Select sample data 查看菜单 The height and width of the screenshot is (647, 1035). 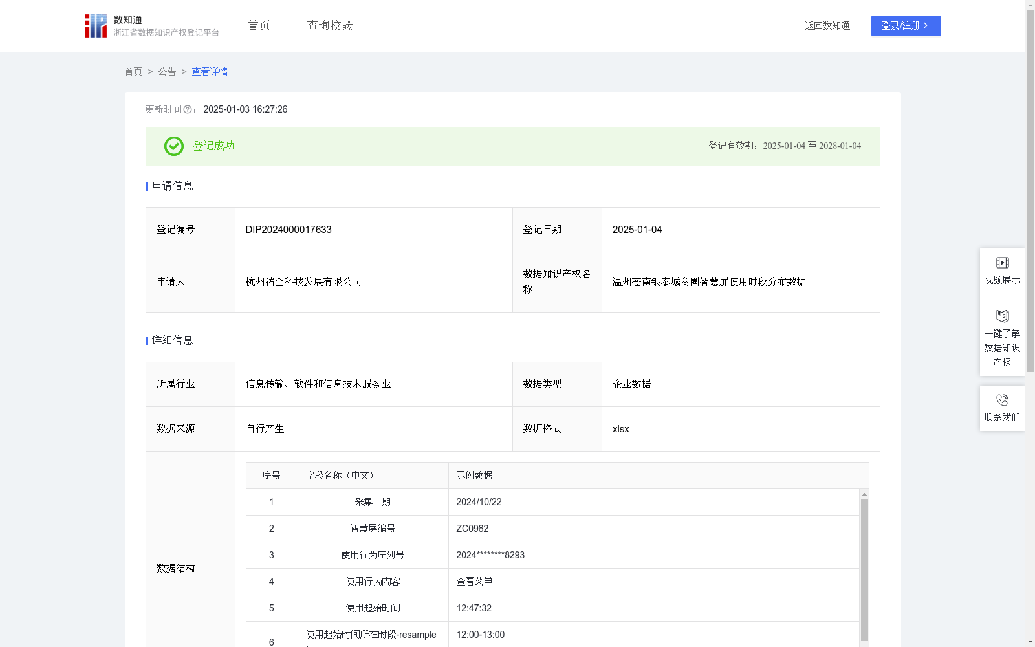(474, 582)
